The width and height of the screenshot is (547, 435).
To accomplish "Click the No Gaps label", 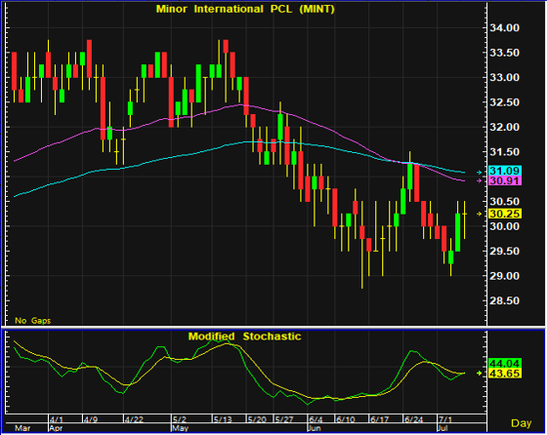I will pyautogui.click(x=33, y=321).
